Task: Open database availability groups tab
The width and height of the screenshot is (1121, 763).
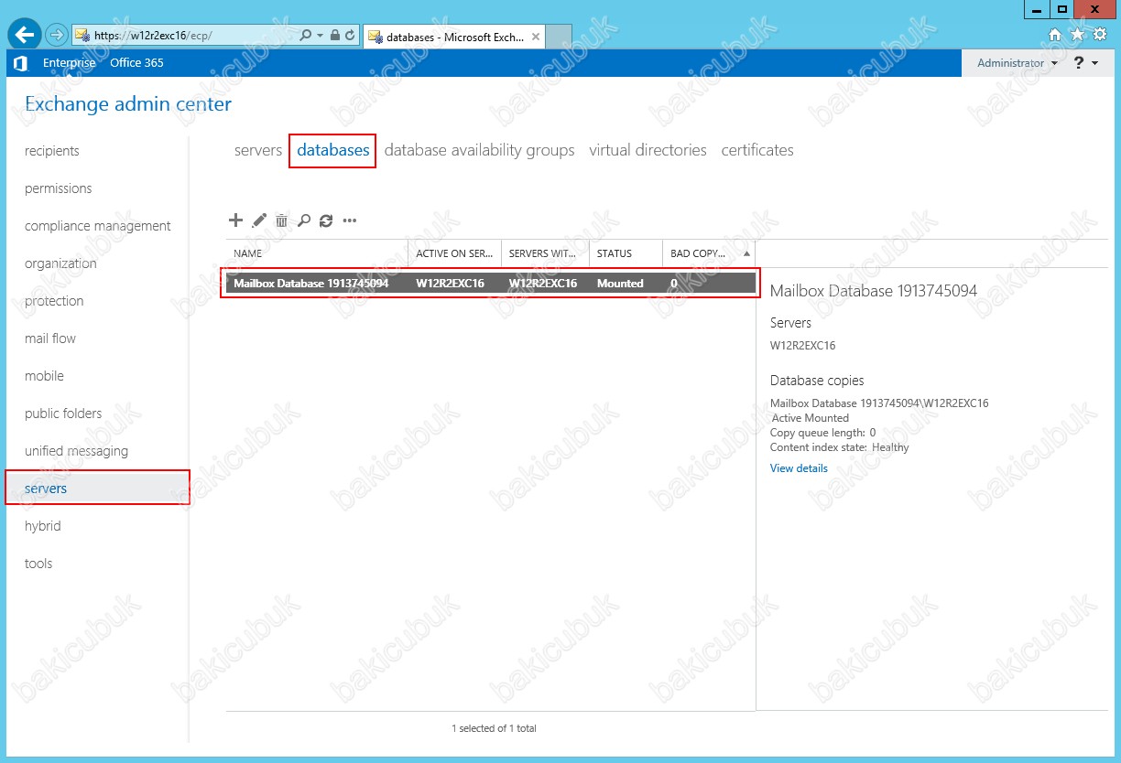Action: (480, 150)
